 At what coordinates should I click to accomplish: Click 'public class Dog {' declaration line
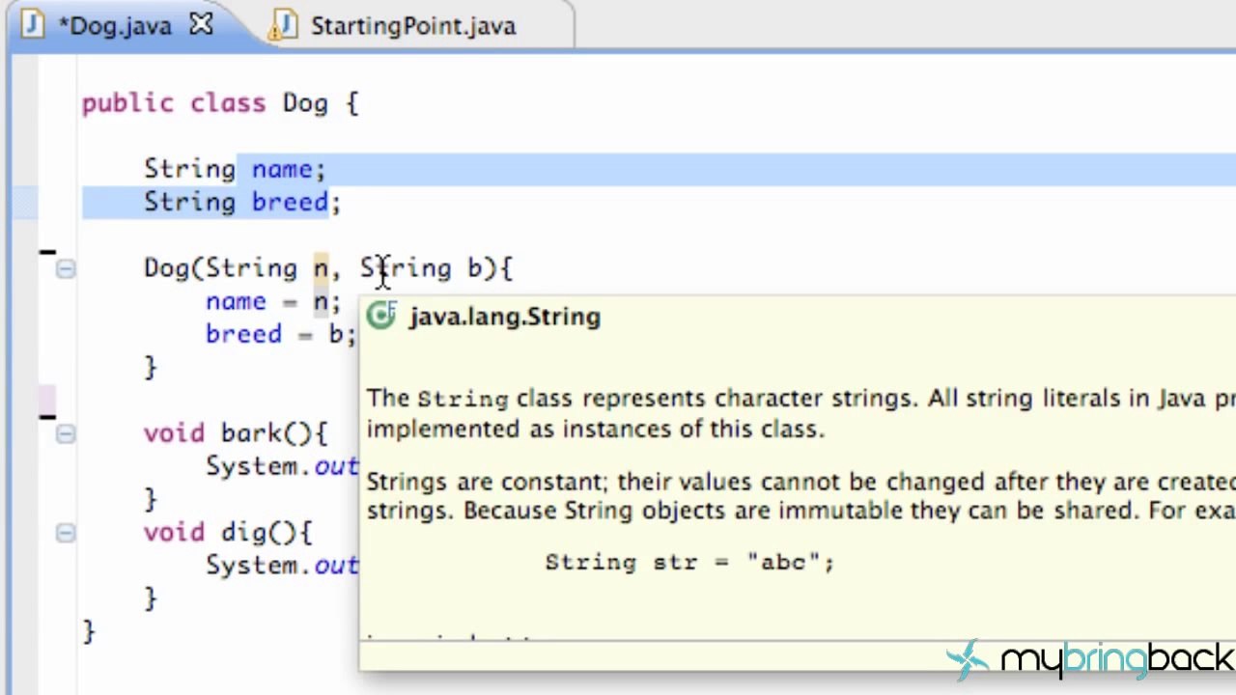[220, 103]
